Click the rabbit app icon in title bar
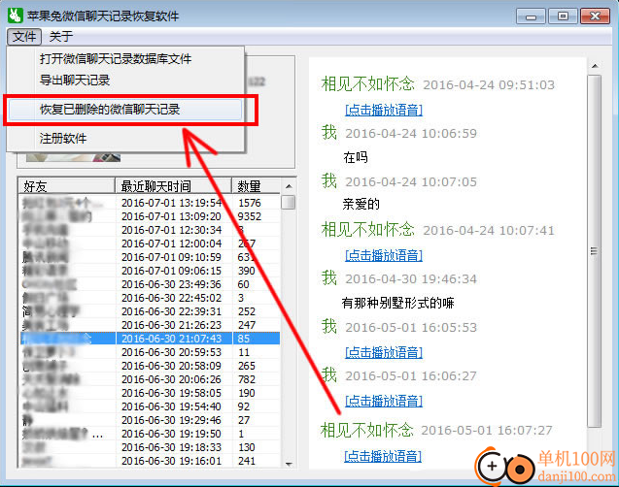Screen dimensions: 619x487 tap(15, 16)
